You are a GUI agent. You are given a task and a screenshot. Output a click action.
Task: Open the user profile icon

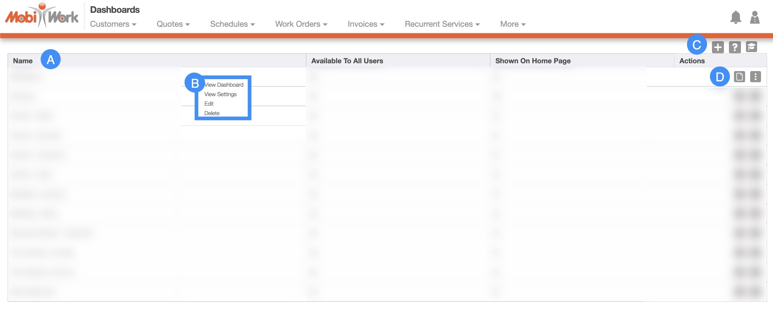click(754, 17)
